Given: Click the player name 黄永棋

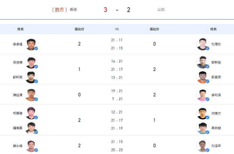Looking at the screenshot, I should coord(18,146).
